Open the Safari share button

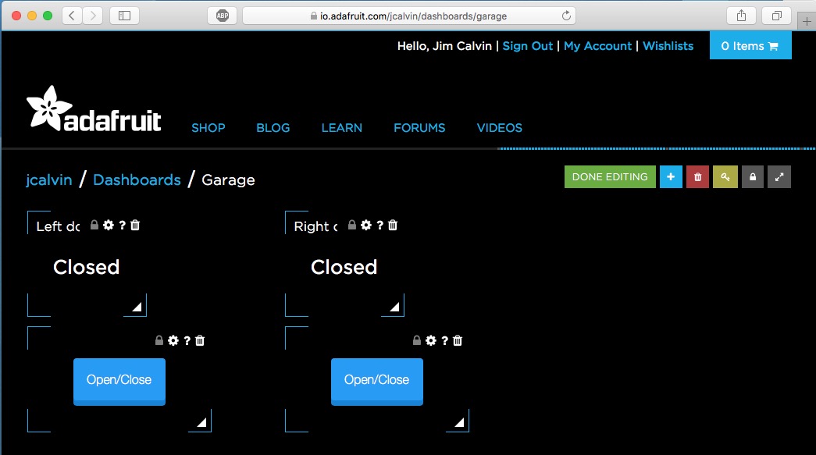pyautogui.click(x=741, y=16)
